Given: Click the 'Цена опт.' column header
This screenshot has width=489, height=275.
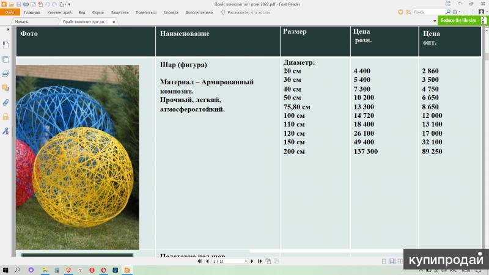Looking at the screenshot, I should click(x=432, y=38).
